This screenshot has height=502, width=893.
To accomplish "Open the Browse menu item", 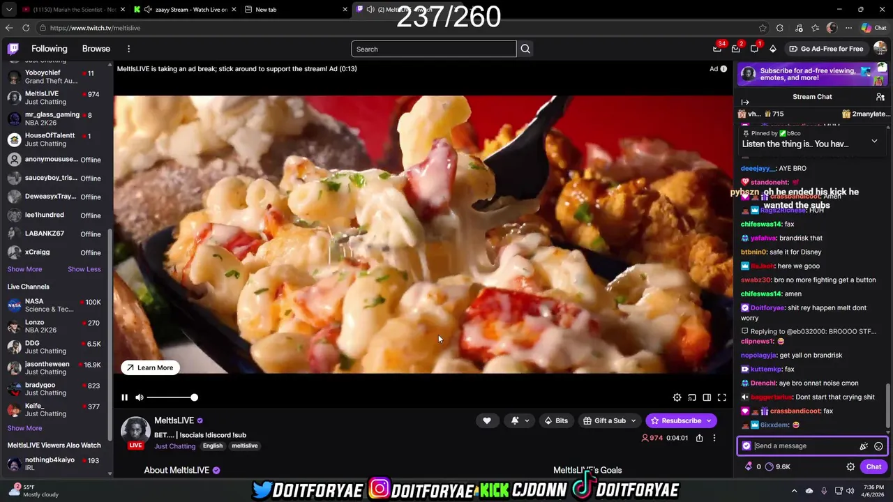I will click(96, 49).
